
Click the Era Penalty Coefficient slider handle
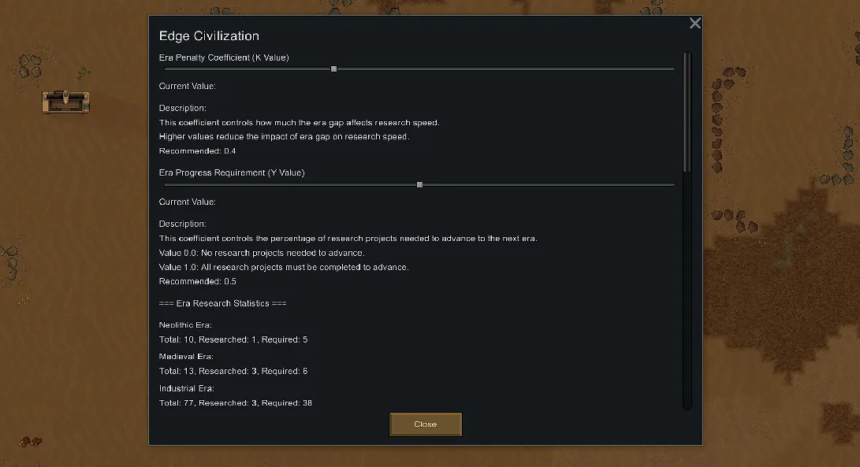[x=334, y=69]
